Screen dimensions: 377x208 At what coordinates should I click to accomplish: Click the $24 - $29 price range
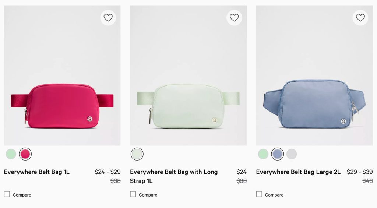point(108,172)
